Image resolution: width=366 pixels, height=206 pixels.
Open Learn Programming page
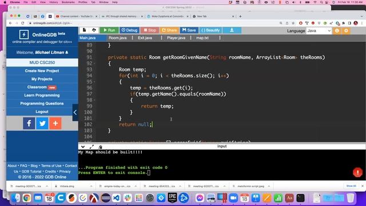[42, 96]
